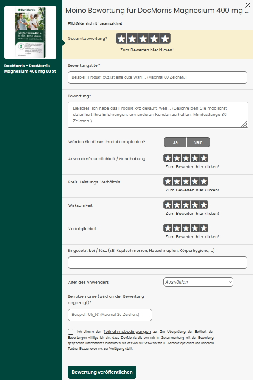Screen dimensions: 253x380
Task: Select Ja for product recommendation
Action: pos(175,142)
